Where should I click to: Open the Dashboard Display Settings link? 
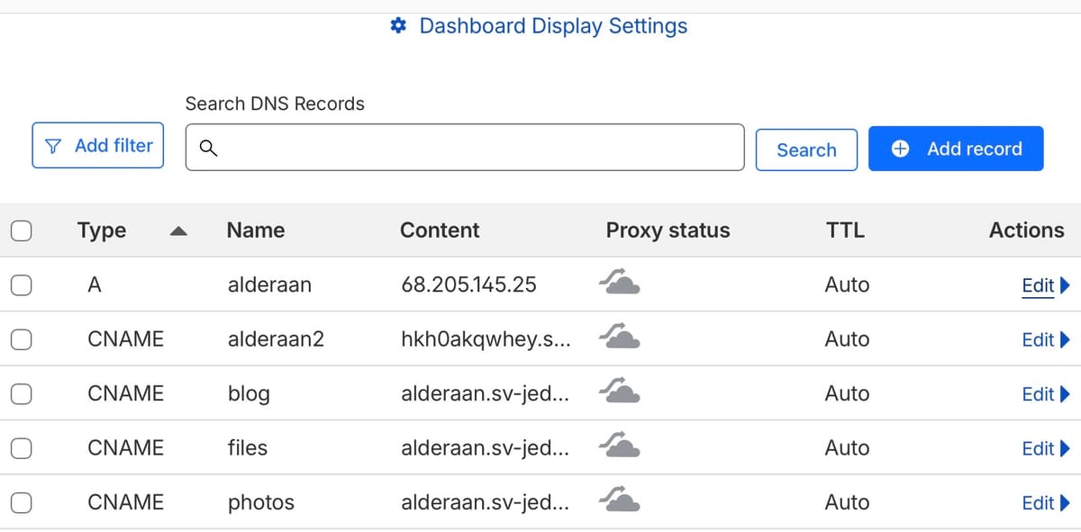pos(552,25)
